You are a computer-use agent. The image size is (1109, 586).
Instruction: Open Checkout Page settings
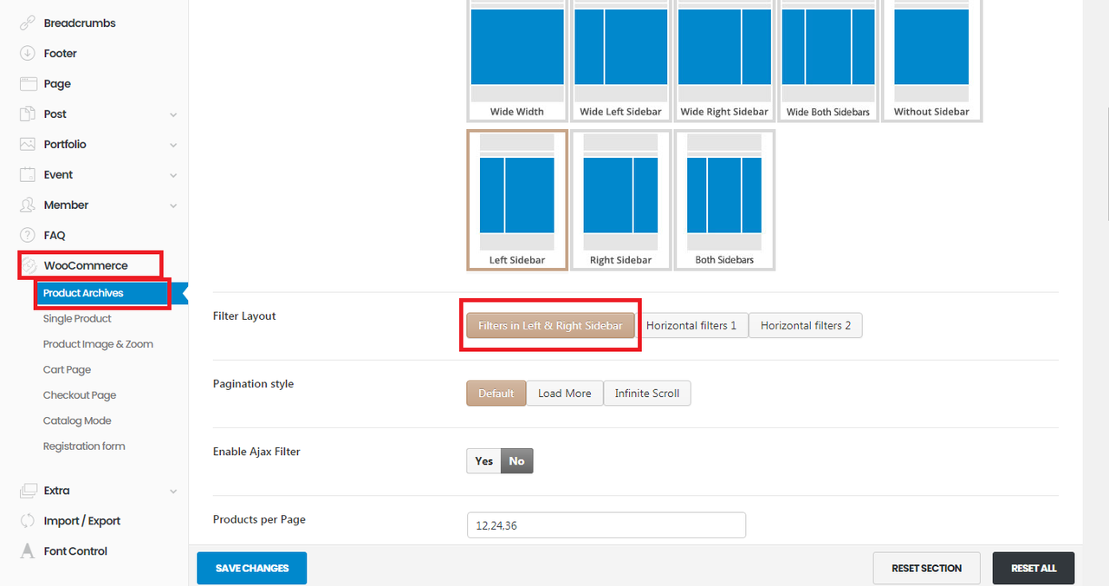[80, 395]
